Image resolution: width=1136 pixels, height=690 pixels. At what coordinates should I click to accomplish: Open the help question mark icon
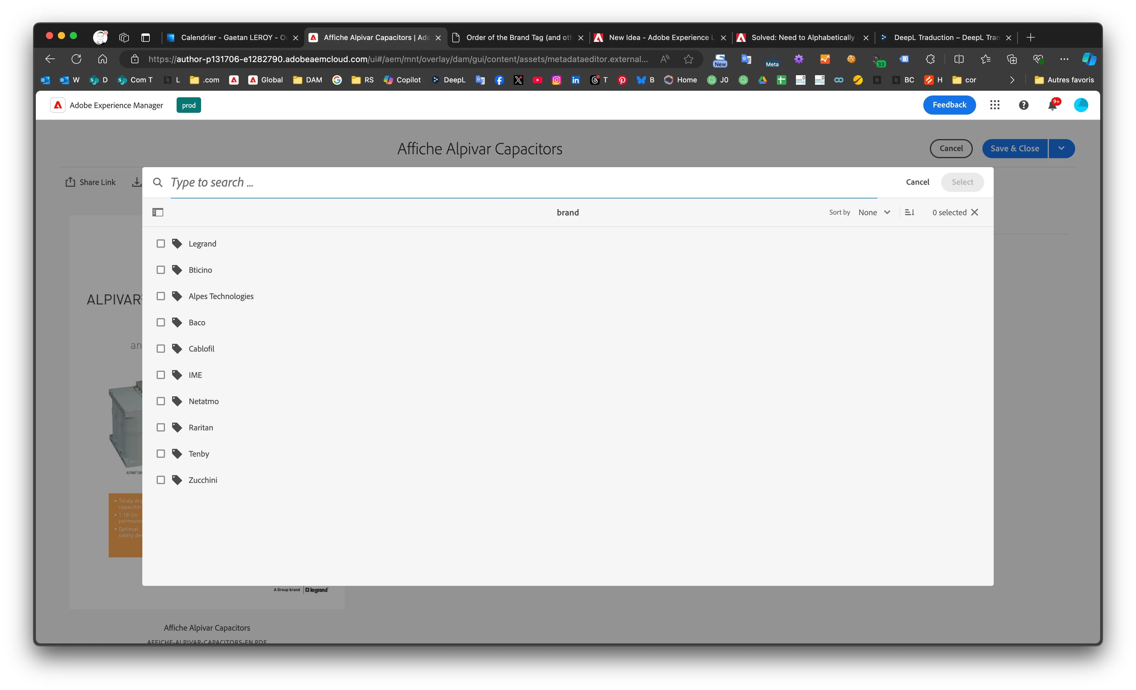point(1024,105)
